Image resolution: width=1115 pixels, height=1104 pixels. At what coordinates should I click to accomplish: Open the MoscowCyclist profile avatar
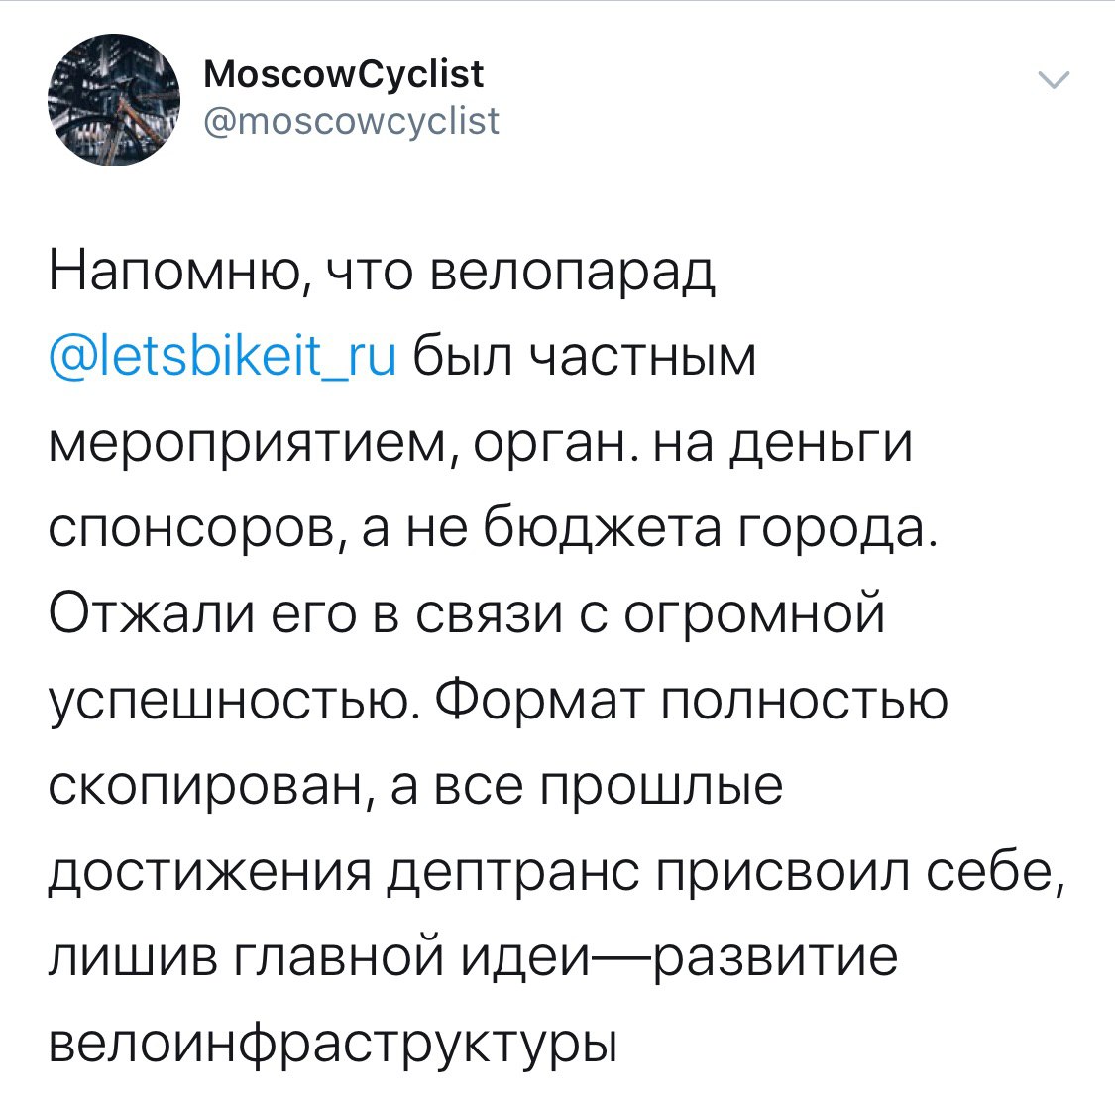(x=114, y=102)
